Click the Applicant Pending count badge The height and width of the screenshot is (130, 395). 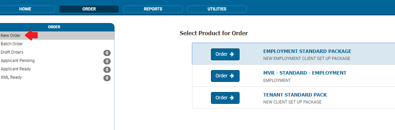coord(107,61)
